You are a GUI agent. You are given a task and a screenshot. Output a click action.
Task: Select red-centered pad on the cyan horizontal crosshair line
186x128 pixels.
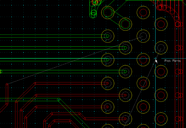(143, 60)
